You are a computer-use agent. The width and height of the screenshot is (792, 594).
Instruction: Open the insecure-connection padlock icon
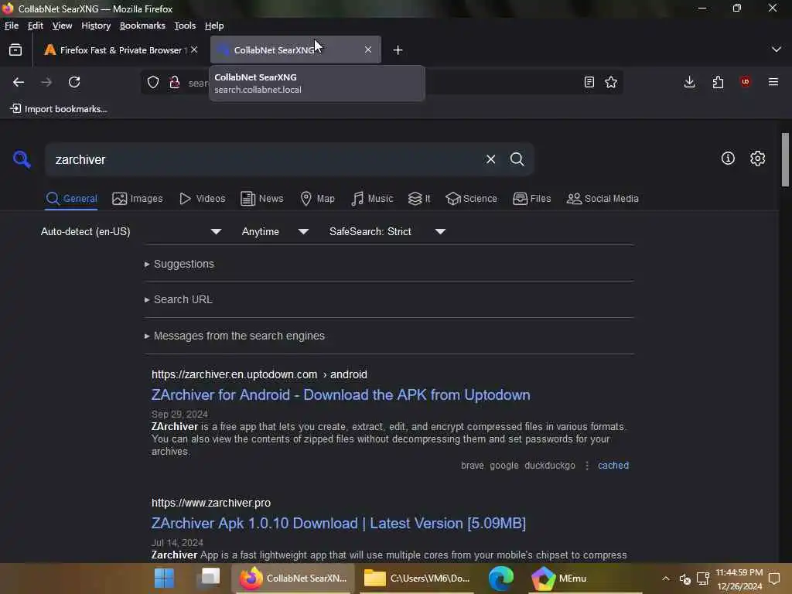[175, 82]
